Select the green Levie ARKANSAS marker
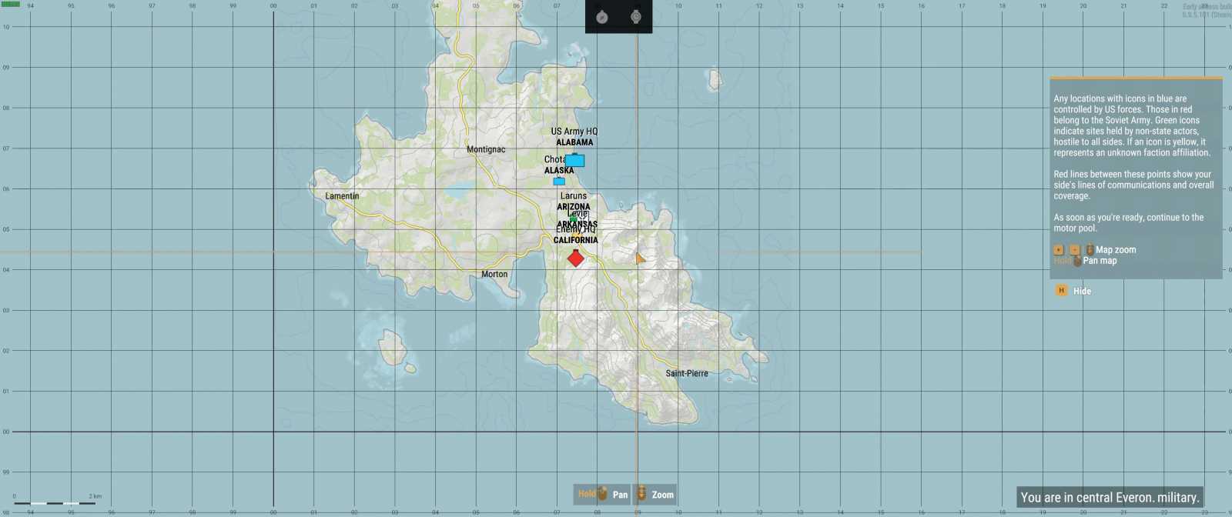 point(573,219)
